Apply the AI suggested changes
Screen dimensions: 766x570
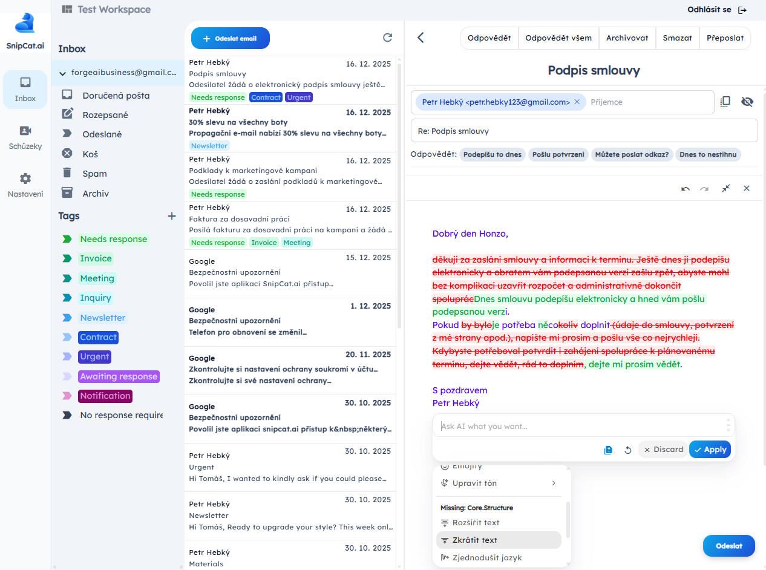[710, 450]
